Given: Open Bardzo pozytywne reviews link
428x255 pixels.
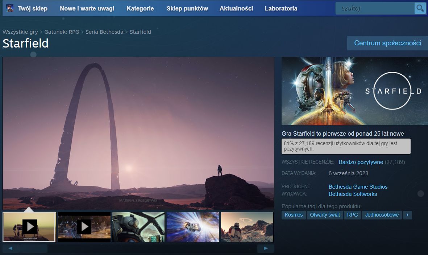Looking at the screenshot, I should coord(361,162).
